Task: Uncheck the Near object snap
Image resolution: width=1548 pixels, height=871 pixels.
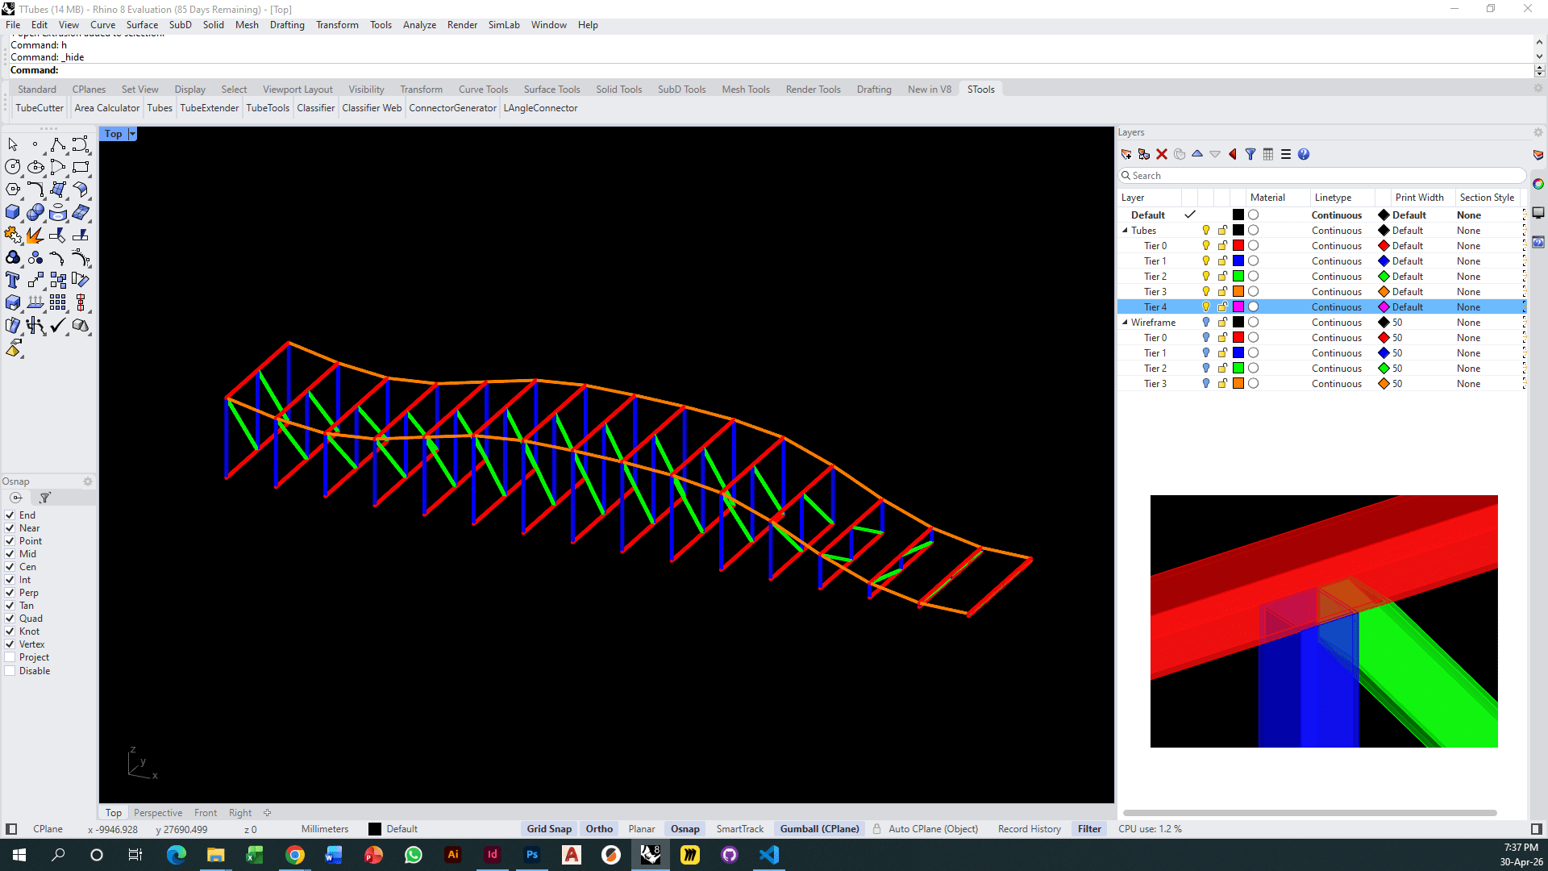Action: point(10,528)
